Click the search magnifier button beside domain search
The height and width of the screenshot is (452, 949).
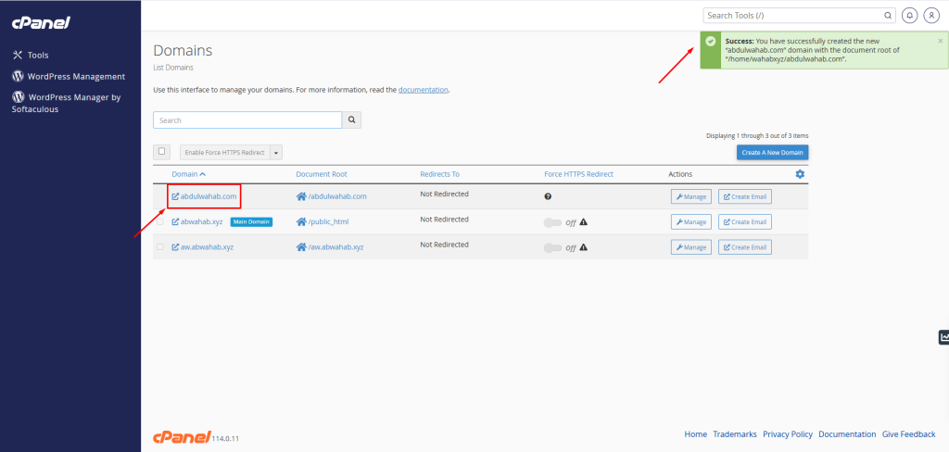coord(351,120)
